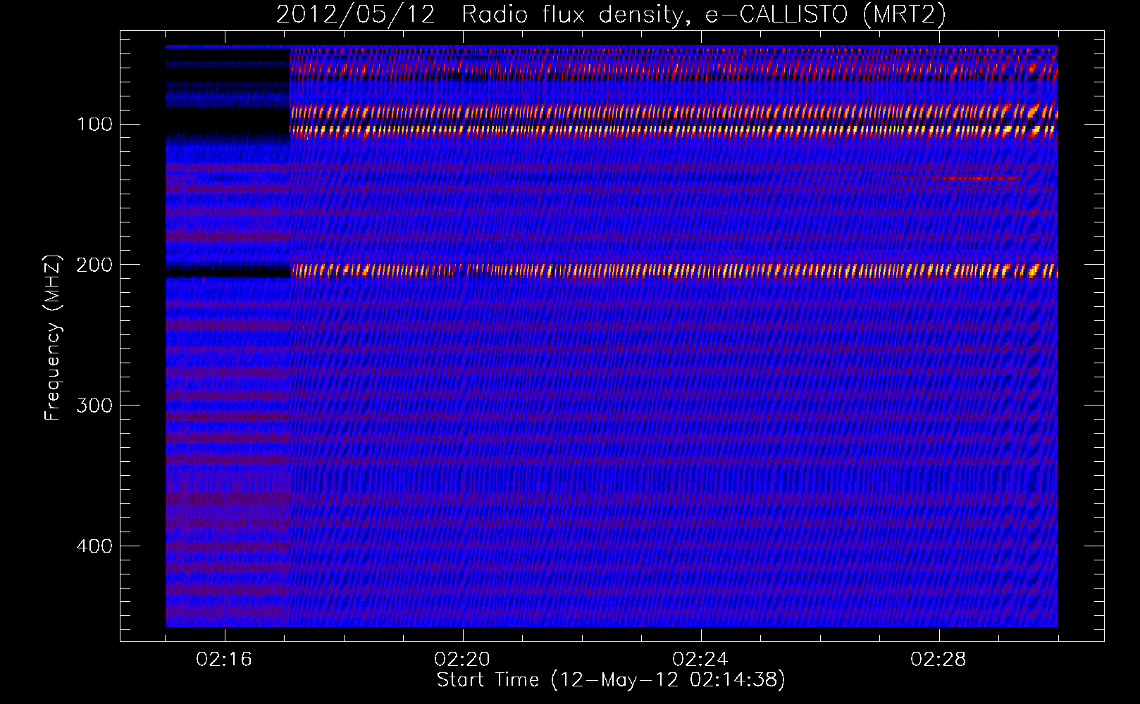The image size is (1140, 704).
Task: Click the "400" frequency tick label
Action: [x=94, y=546]
